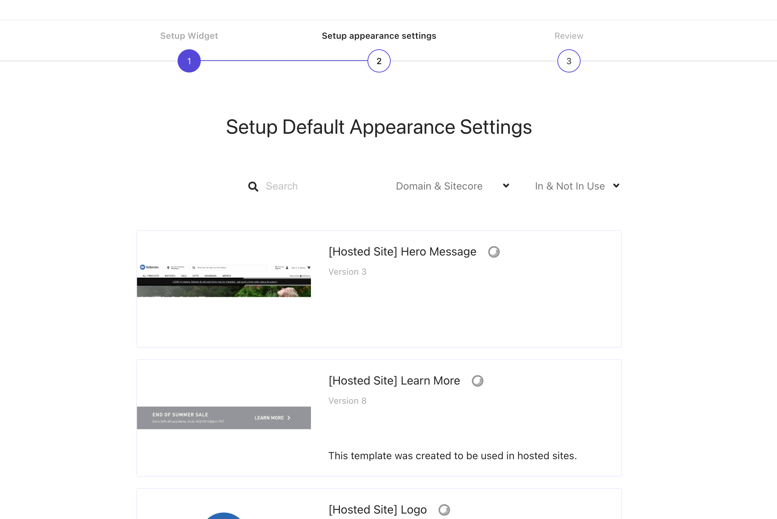The height and width of the screenshot is (519, 777).
Task: Click the status icon next to Learn More
Action: tap(478, 381)
